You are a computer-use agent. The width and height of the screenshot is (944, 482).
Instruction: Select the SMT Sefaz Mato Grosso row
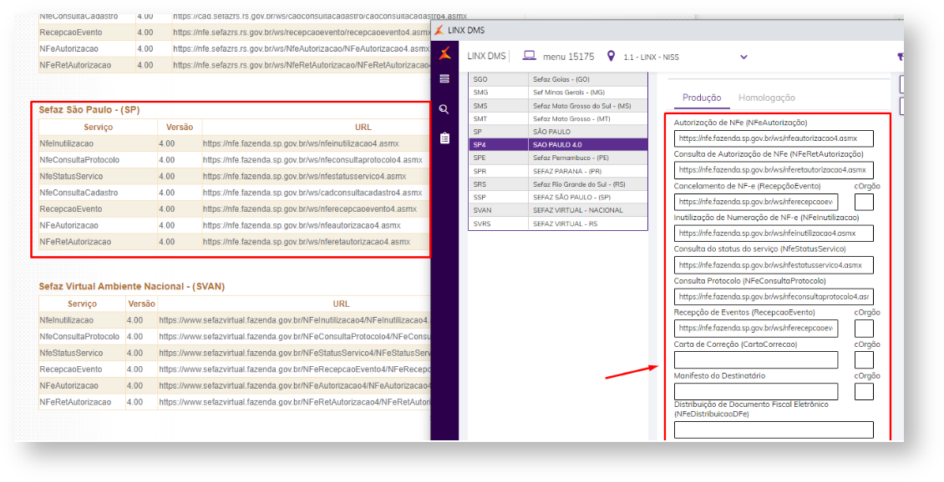click(558, 119)
